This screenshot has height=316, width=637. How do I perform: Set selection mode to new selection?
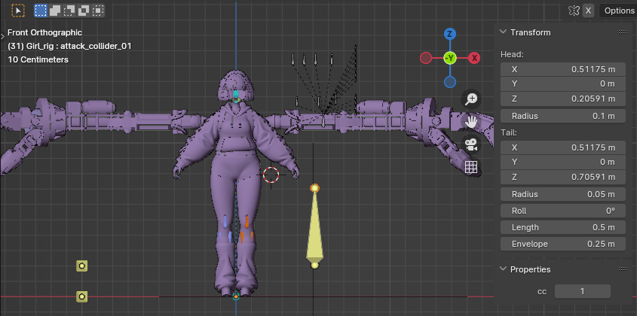[41, 11]
